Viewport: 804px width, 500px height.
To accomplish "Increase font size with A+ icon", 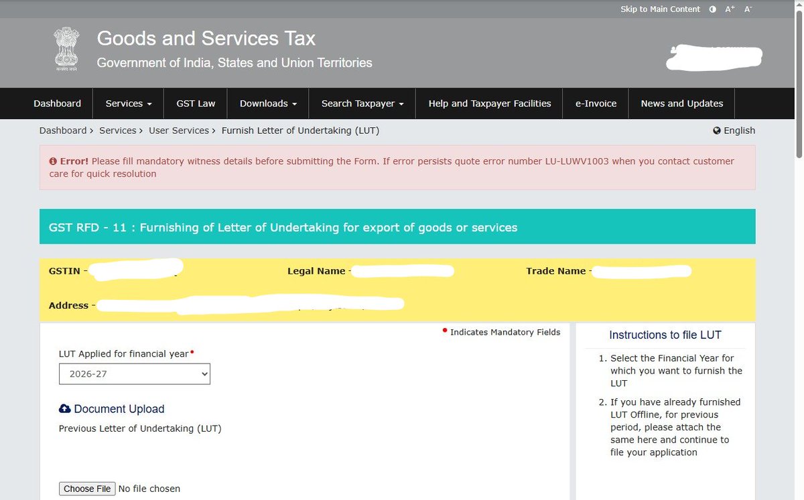I will tap(730, 9).
